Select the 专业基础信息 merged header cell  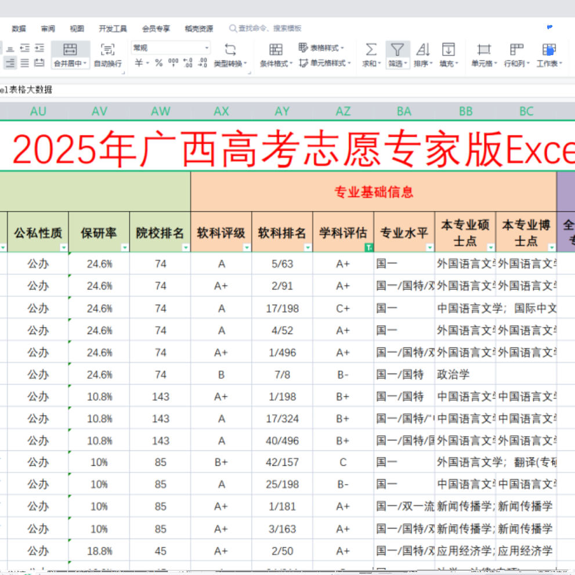(374, 191)
